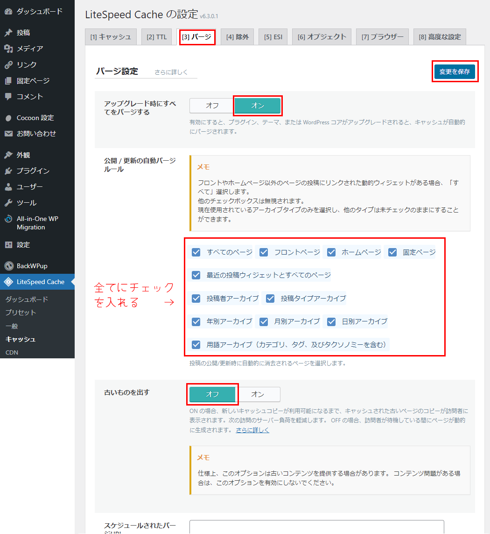Uncheck the すべてのページ checkbox
Image resolution: width=490 pixels, height=534 pixels.
pyautogui.click(x=196, y=252)
